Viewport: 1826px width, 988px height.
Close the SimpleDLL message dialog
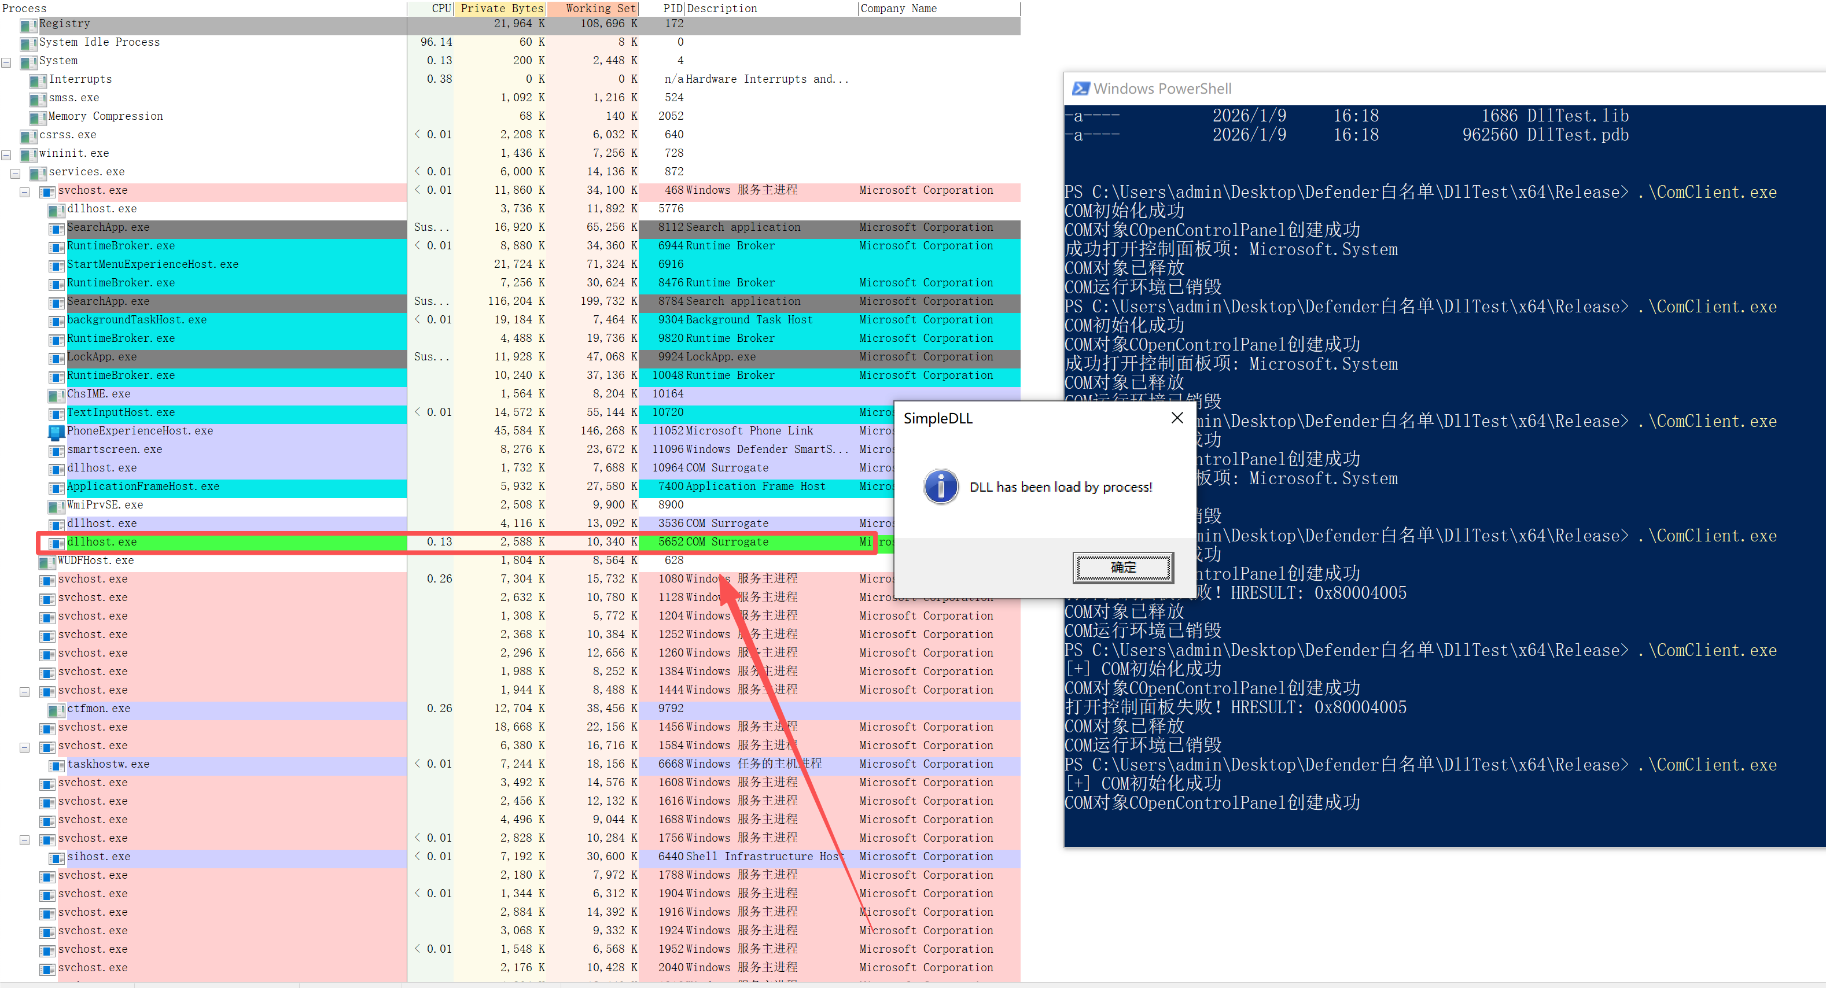[x=1177, y=418]
